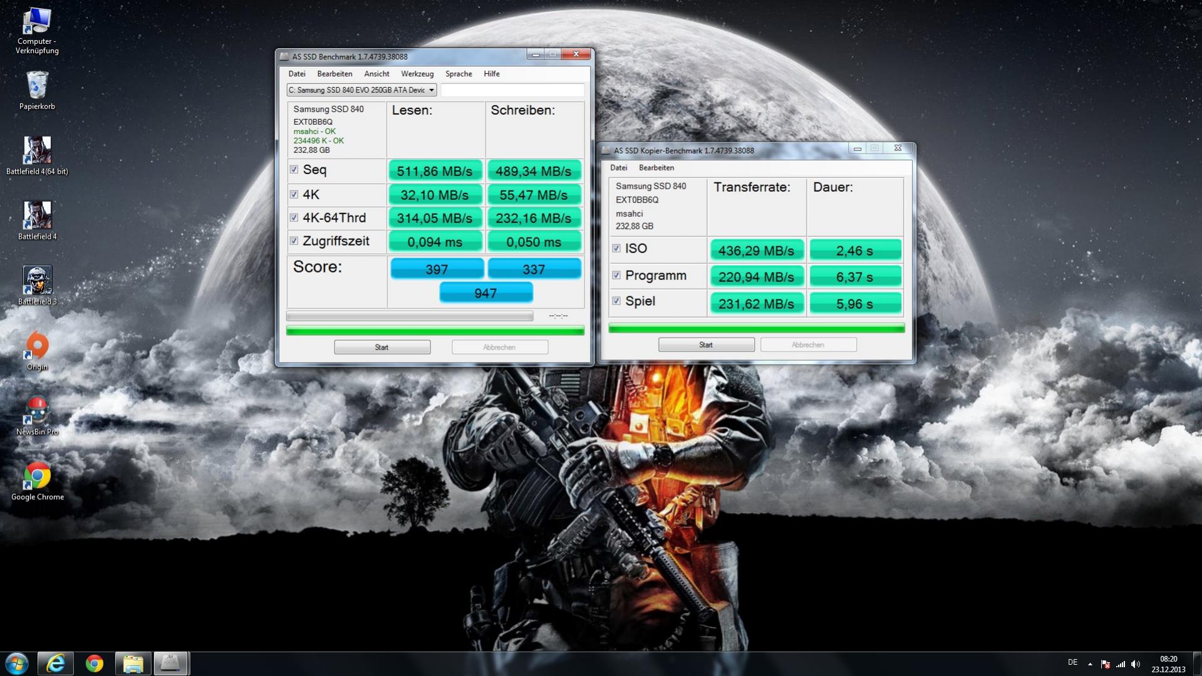Click the msahci - OK driver text
This screenshot has width=1202, height=676.
(x=314, y=132)
